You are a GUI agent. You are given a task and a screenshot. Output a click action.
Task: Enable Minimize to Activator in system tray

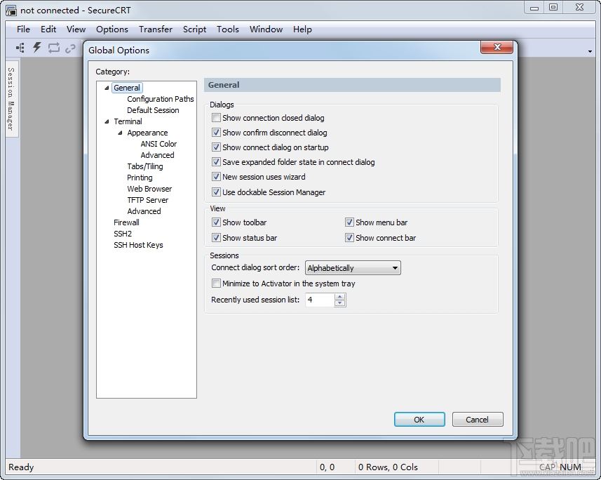216,284
